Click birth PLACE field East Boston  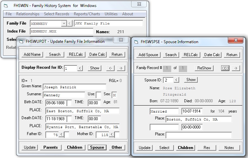(82, 111)
